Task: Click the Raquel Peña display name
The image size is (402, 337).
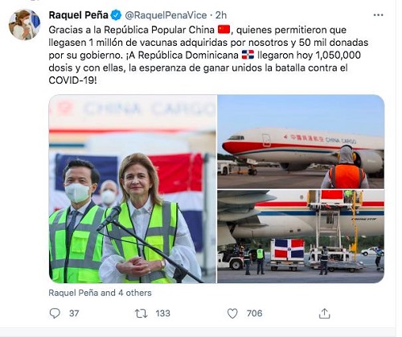Action: [78, 15]
